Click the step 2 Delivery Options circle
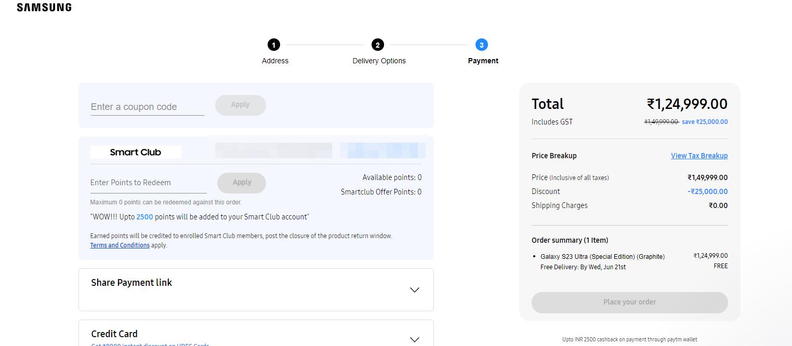792x346 pixels. [378, 45]
